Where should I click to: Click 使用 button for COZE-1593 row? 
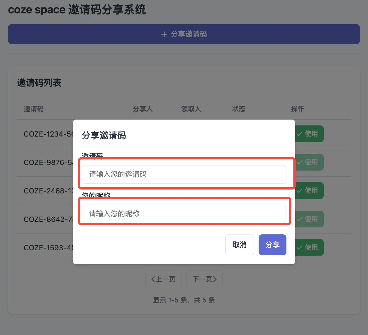[x=309, y=247]
